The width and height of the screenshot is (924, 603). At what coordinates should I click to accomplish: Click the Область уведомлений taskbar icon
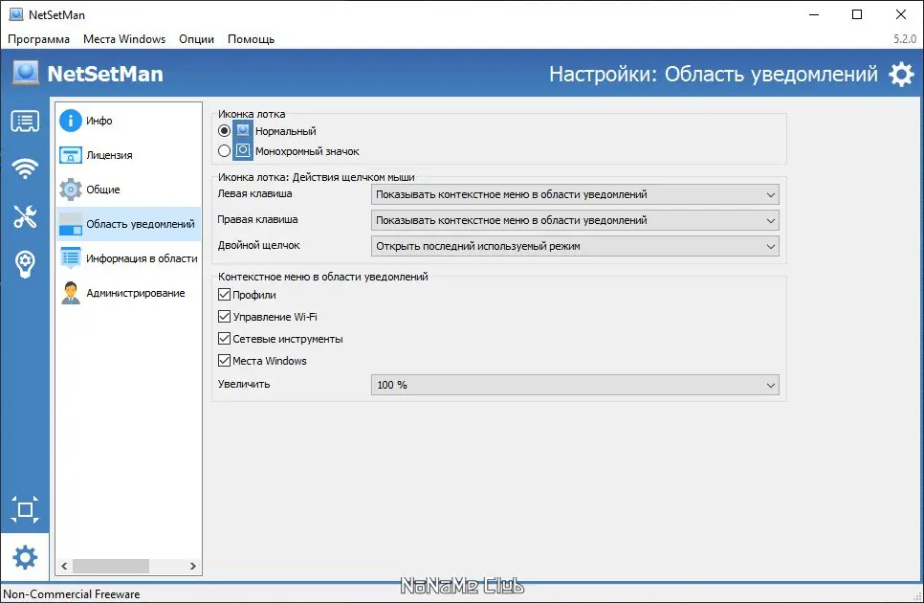[71, 224]
